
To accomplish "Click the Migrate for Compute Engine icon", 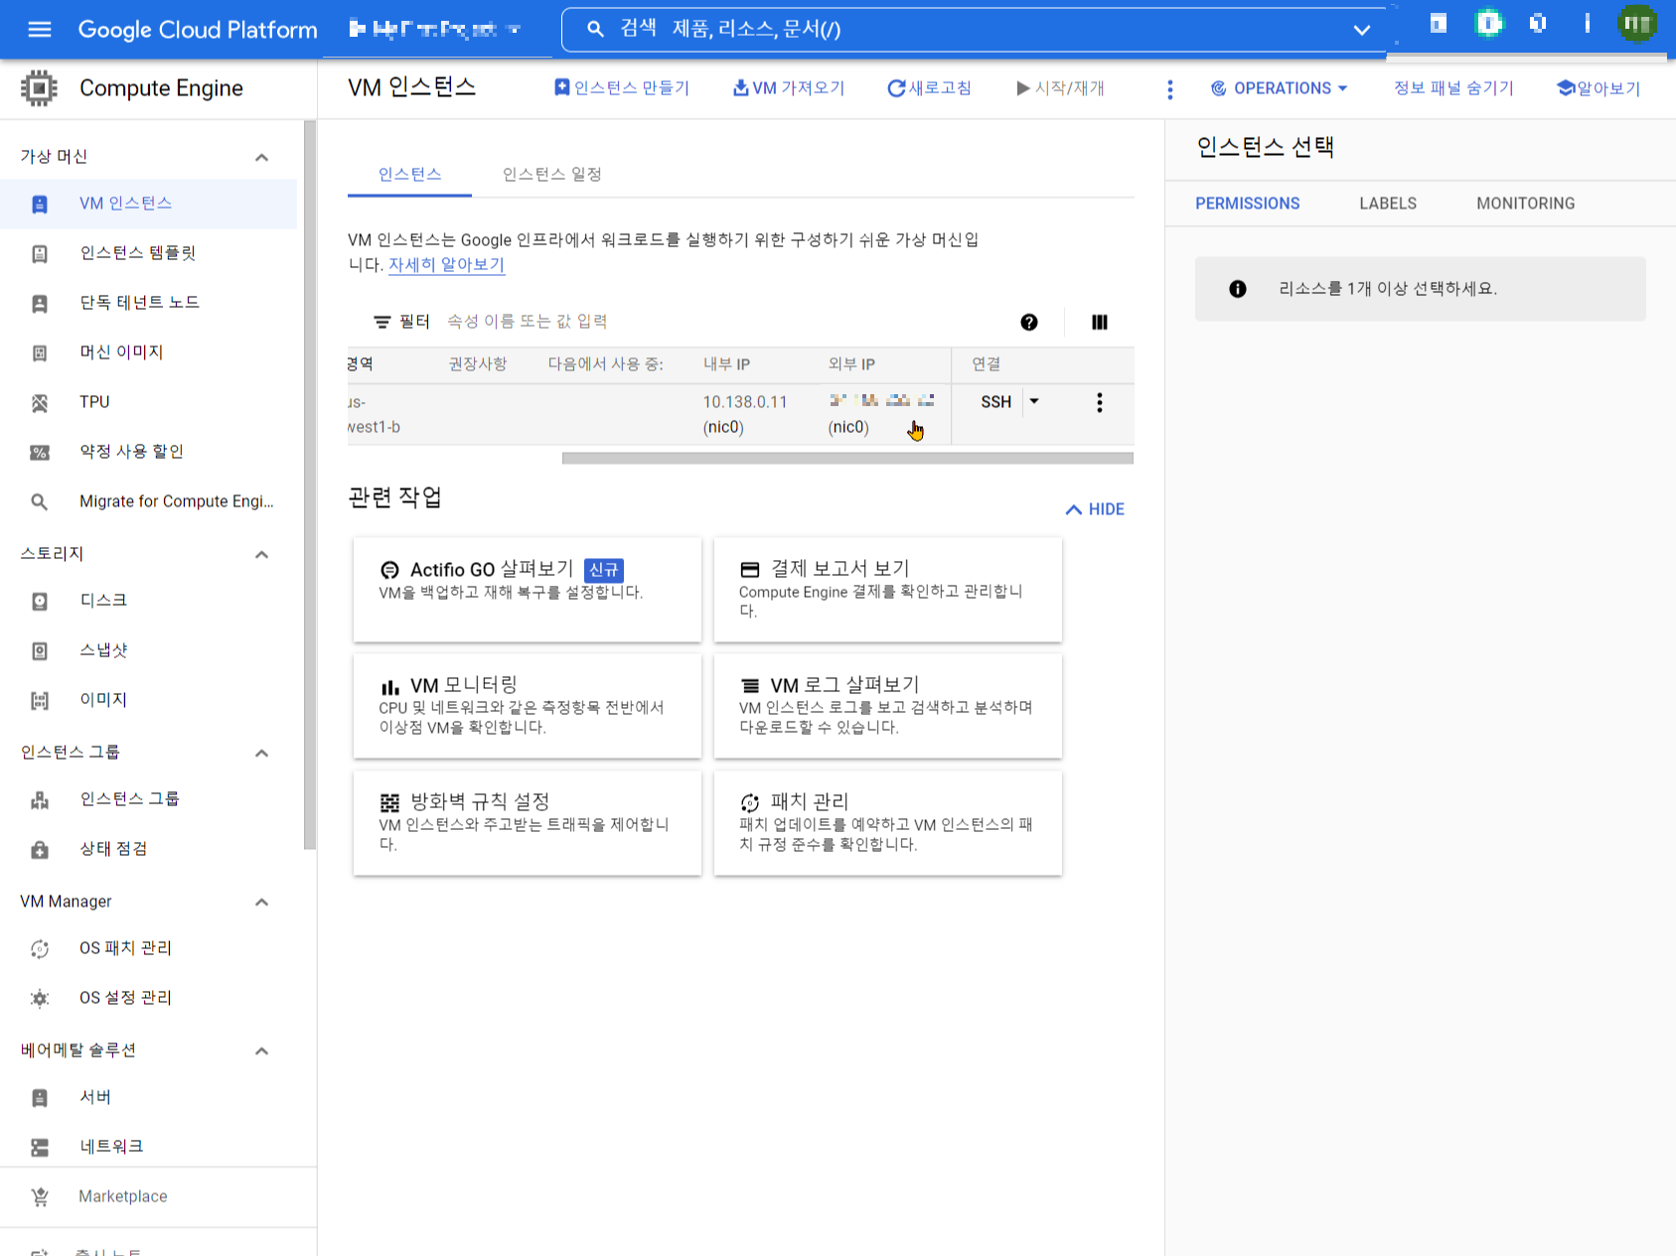I will (40, 502).
